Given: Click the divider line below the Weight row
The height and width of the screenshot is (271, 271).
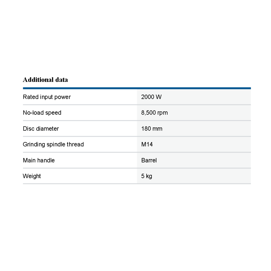Looking at the screenshot, I should (137, 184).
